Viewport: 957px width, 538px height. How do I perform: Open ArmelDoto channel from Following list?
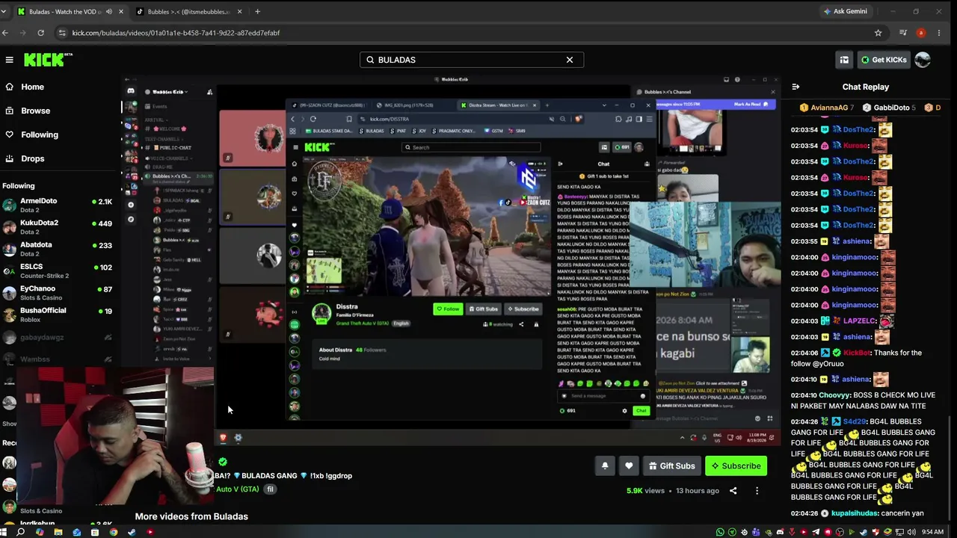pyautogui.click(x=58, y=205)
